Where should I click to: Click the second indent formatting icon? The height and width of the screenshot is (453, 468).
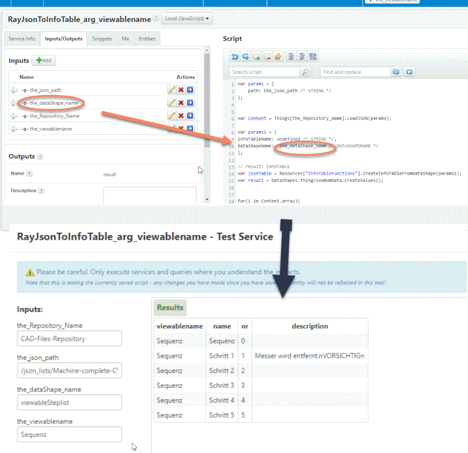tap(302, 56)
